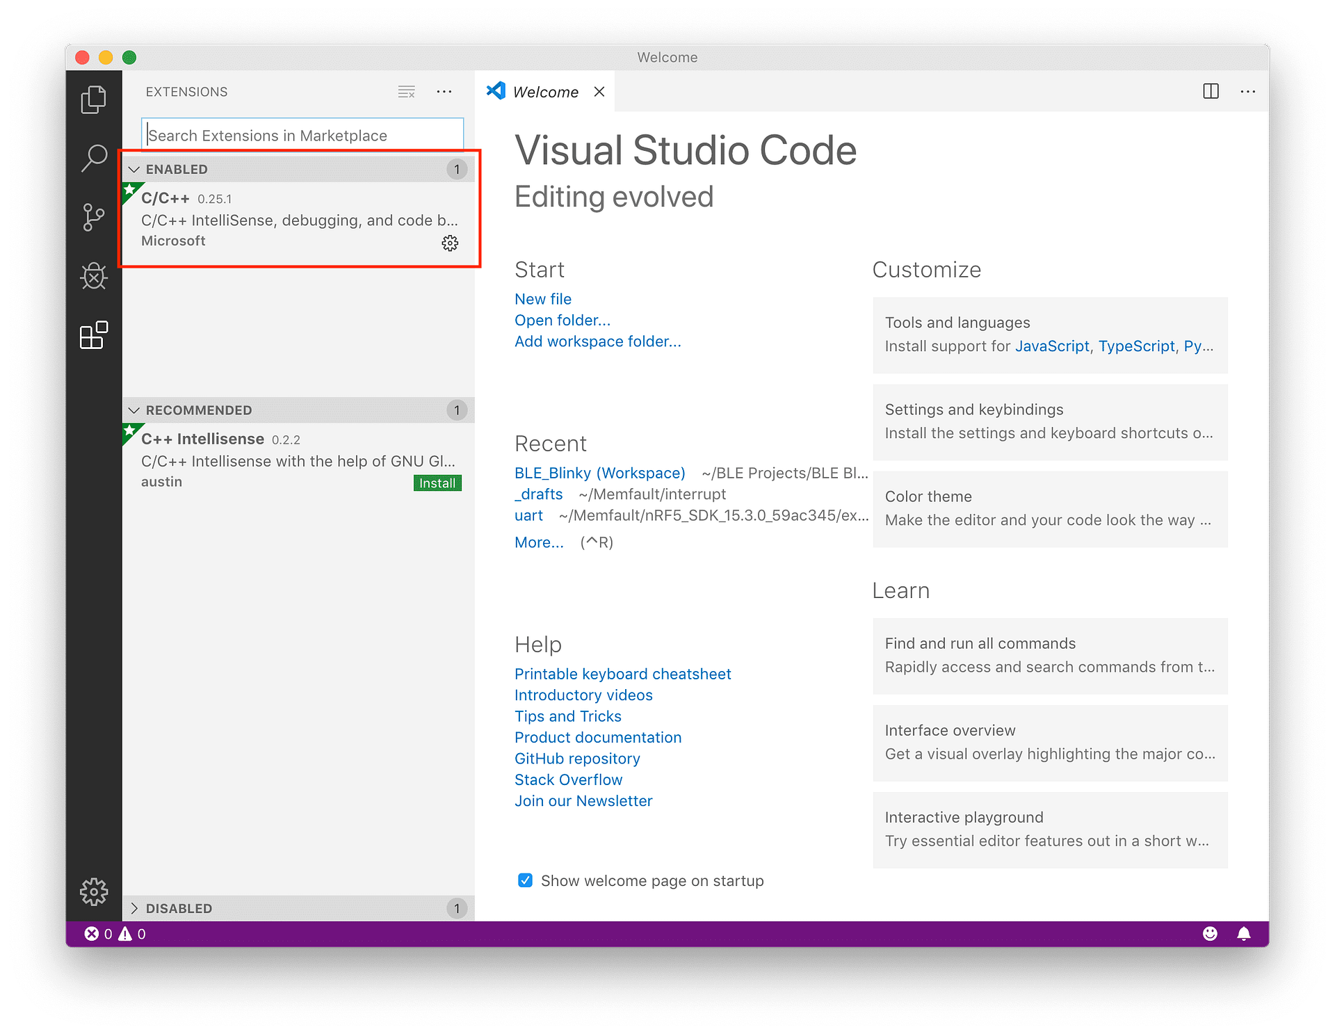Open the editor more actions ellipsis
Viewport: 1335px width, 1034px height.
1248,91
